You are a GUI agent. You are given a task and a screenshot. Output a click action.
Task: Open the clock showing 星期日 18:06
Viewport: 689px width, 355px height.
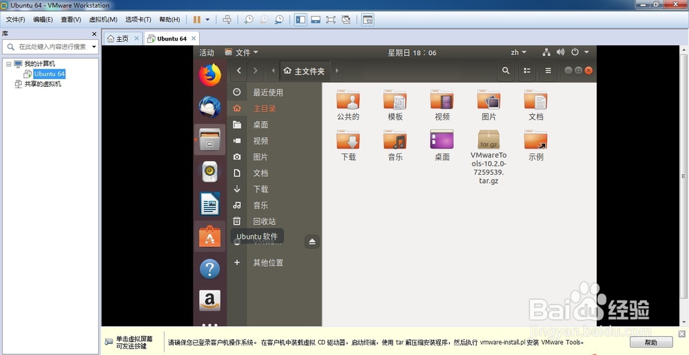pyautogui.click(x=412, y=53)
